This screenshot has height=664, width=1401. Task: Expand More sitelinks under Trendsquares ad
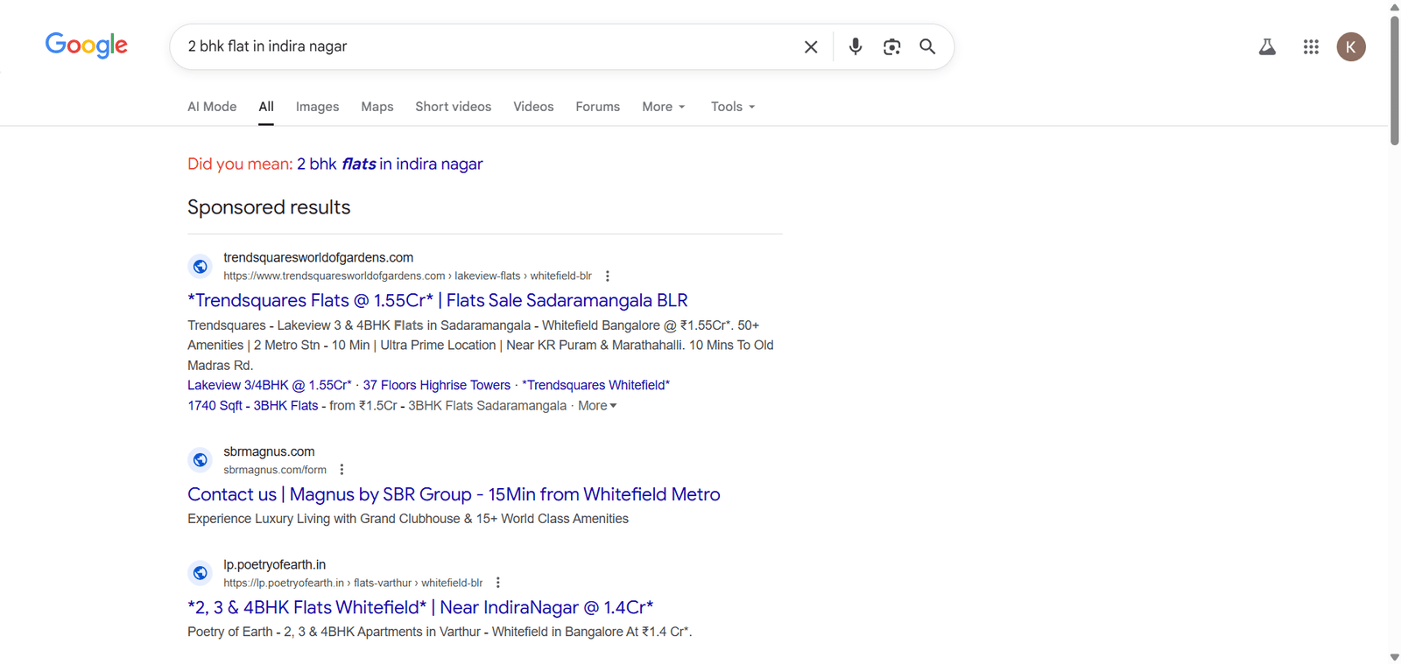(x=597, y=406)
